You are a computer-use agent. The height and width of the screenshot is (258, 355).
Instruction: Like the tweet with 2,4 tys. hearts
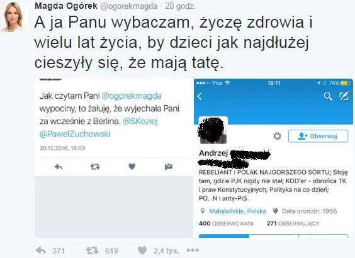[x=142, y=250]
